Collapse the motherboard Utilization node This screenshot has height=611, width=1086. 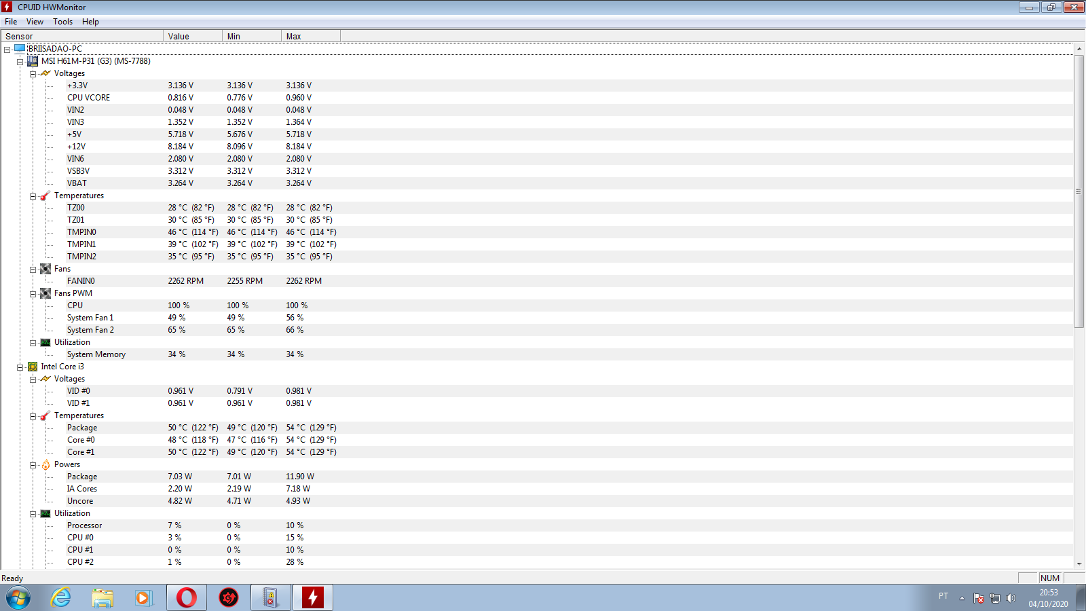pyautogui.click(x=33, y=343)
